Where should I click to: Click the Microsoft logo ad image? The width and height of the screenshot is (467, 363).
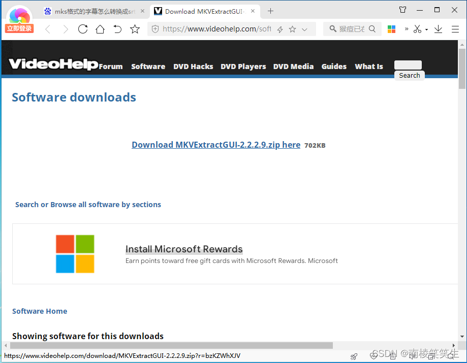point(75,254)
